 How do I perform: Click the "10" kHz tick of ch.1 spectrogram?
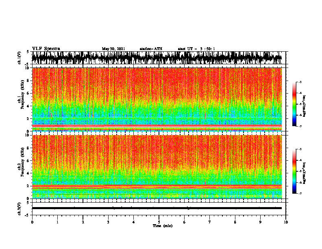click(x=28, y=68)
